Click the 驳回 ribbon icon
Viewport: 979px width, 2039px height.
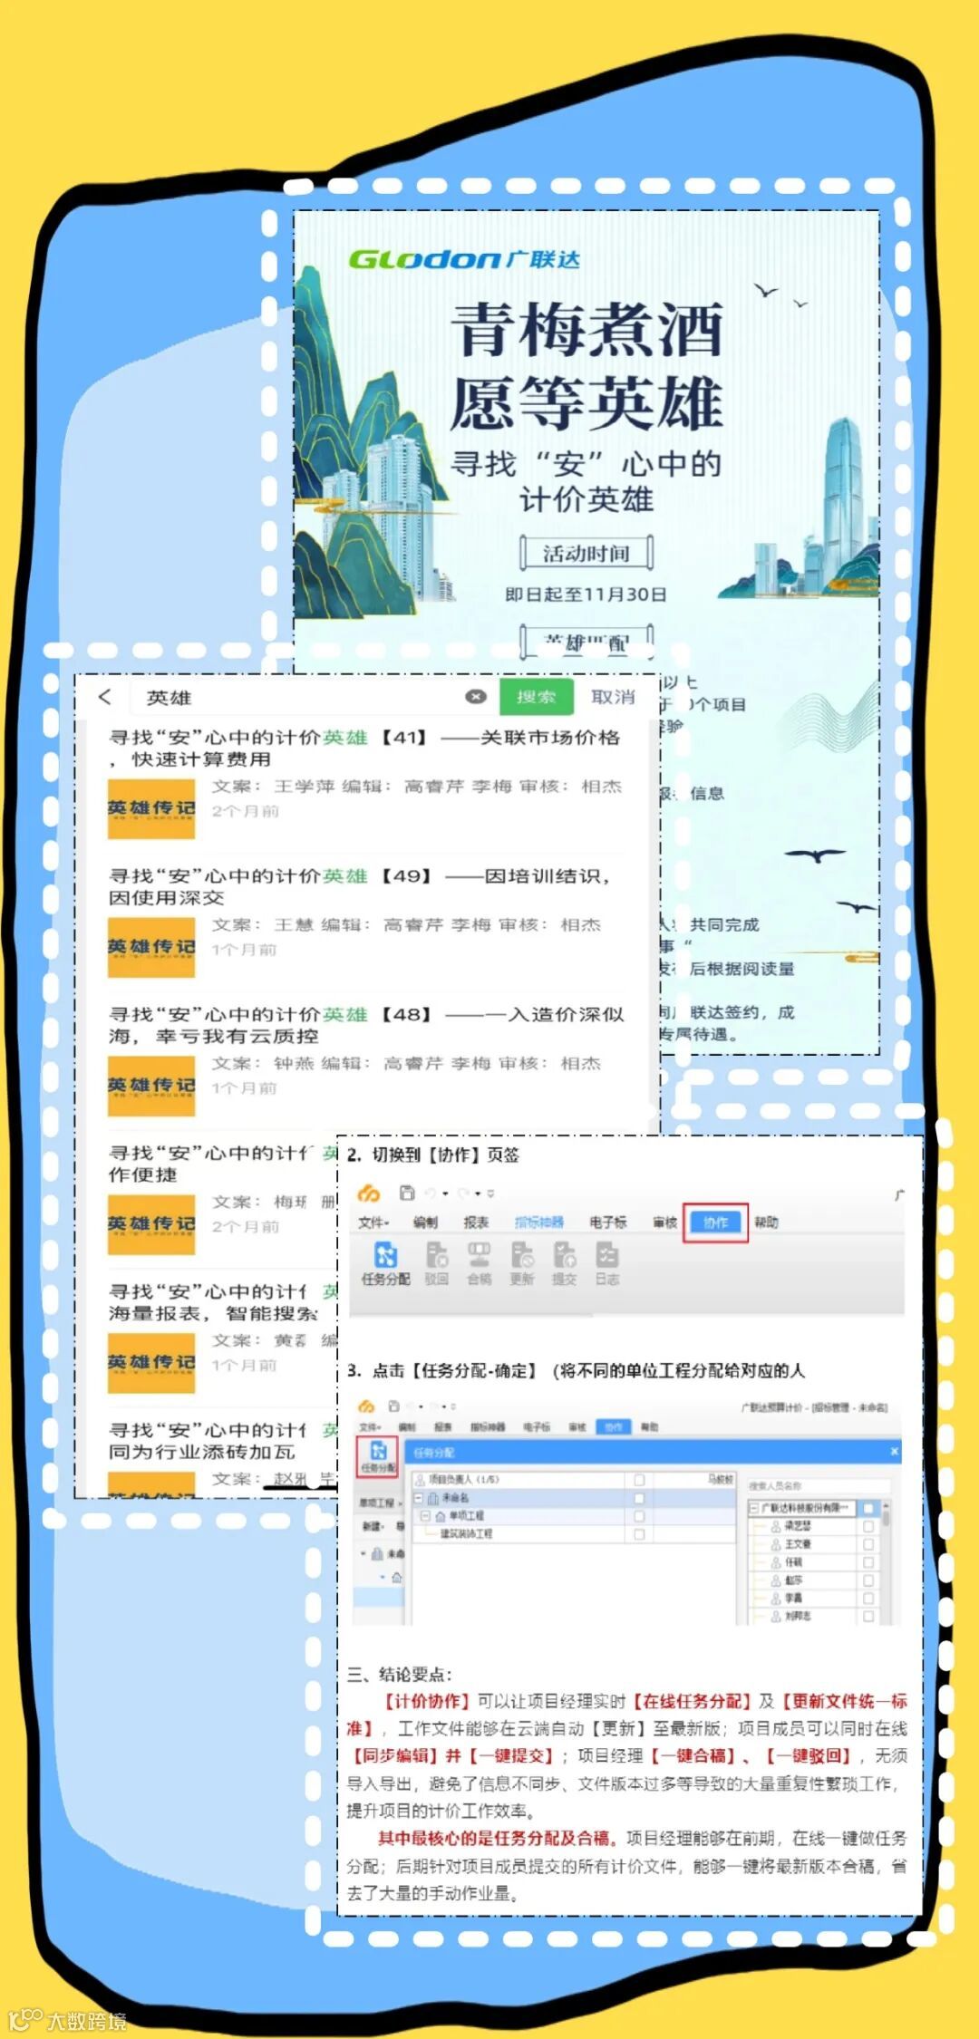(436, 1263)
